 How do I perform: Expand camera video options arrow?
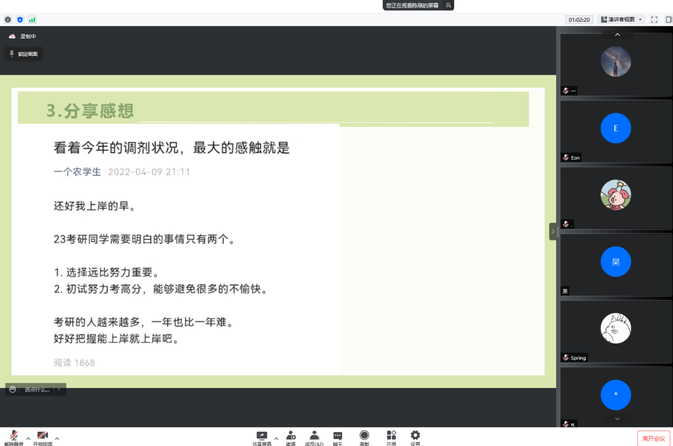57,439
